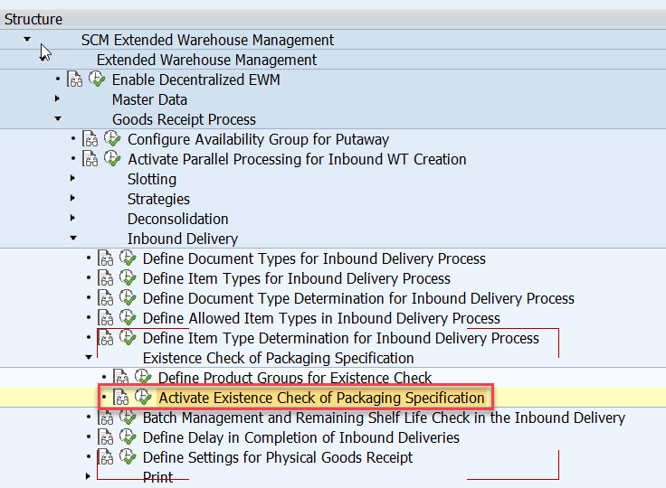Screen dimensions: 666x488
Task: Select 'Configure Availability Group for Putaway' text
Action: tap(258, 139)
